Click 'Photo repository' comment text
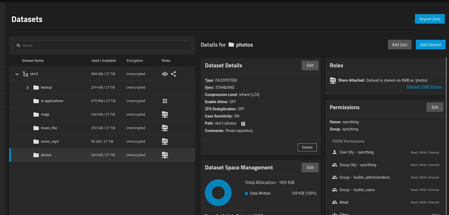Image resolution: width=449 pixels, height=215 pixels. point(239,131)
